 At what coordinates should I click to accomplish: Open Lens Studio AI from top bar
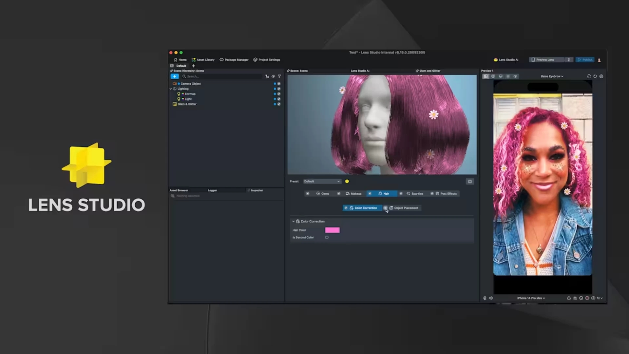tap(506, 60)
